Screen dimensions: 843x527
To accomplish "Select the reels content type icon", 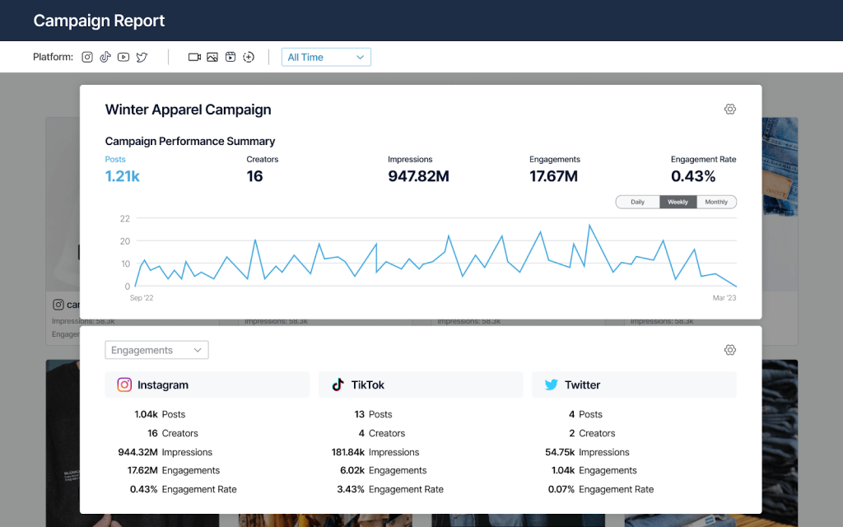I will pyautogui.click(x=231, y=57).
